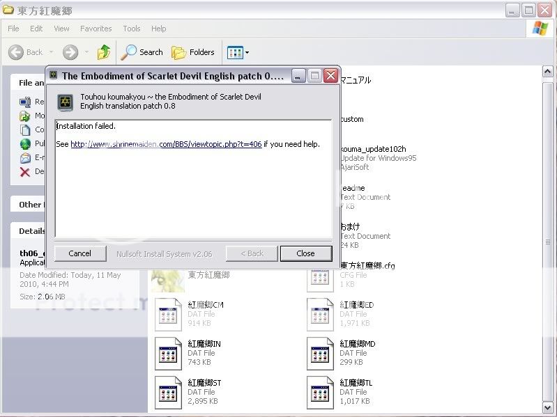Image resolution: width=557 pixels, height=417 pixels.
Task: Open the View menu
Action: 62,29
